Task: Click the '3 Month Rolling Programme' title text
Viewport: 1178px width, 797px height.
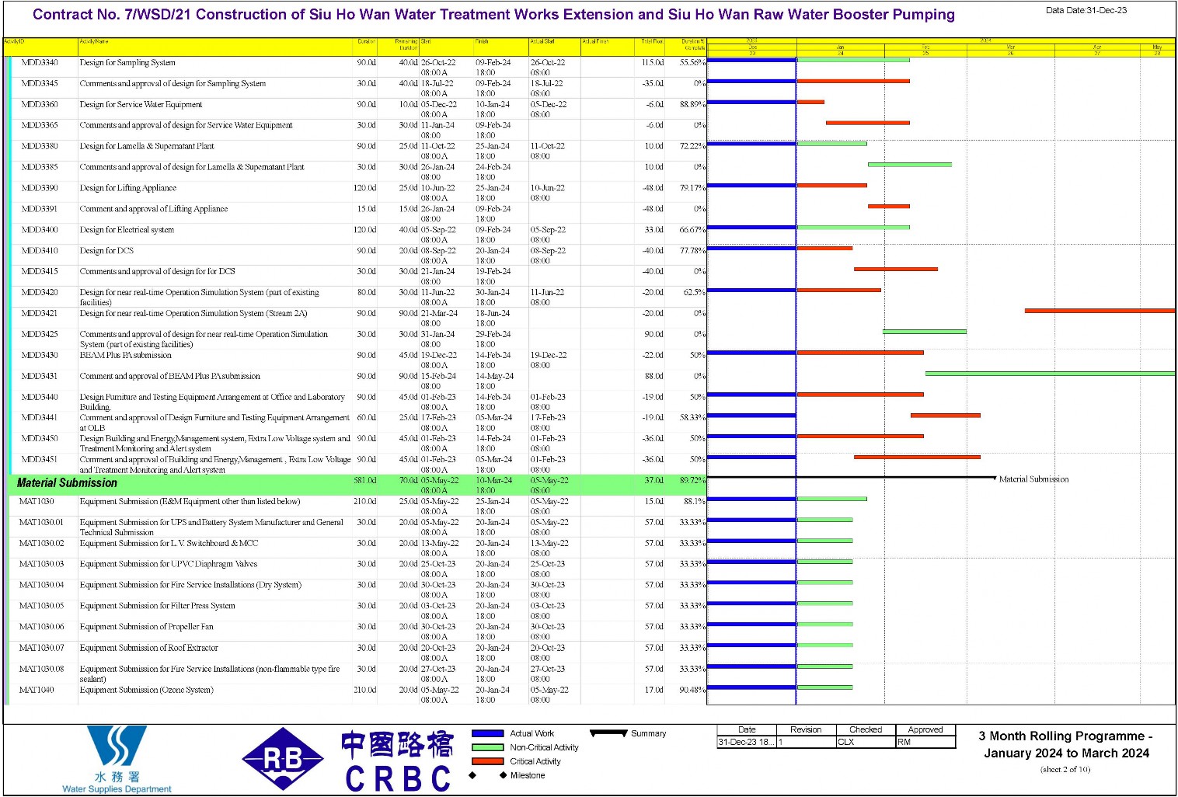Action: tap(1065, 744)
